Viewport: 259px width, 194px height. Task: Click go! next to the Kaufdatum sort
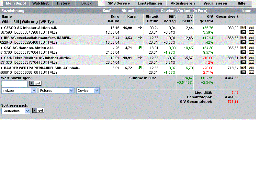tap(38, 111)
